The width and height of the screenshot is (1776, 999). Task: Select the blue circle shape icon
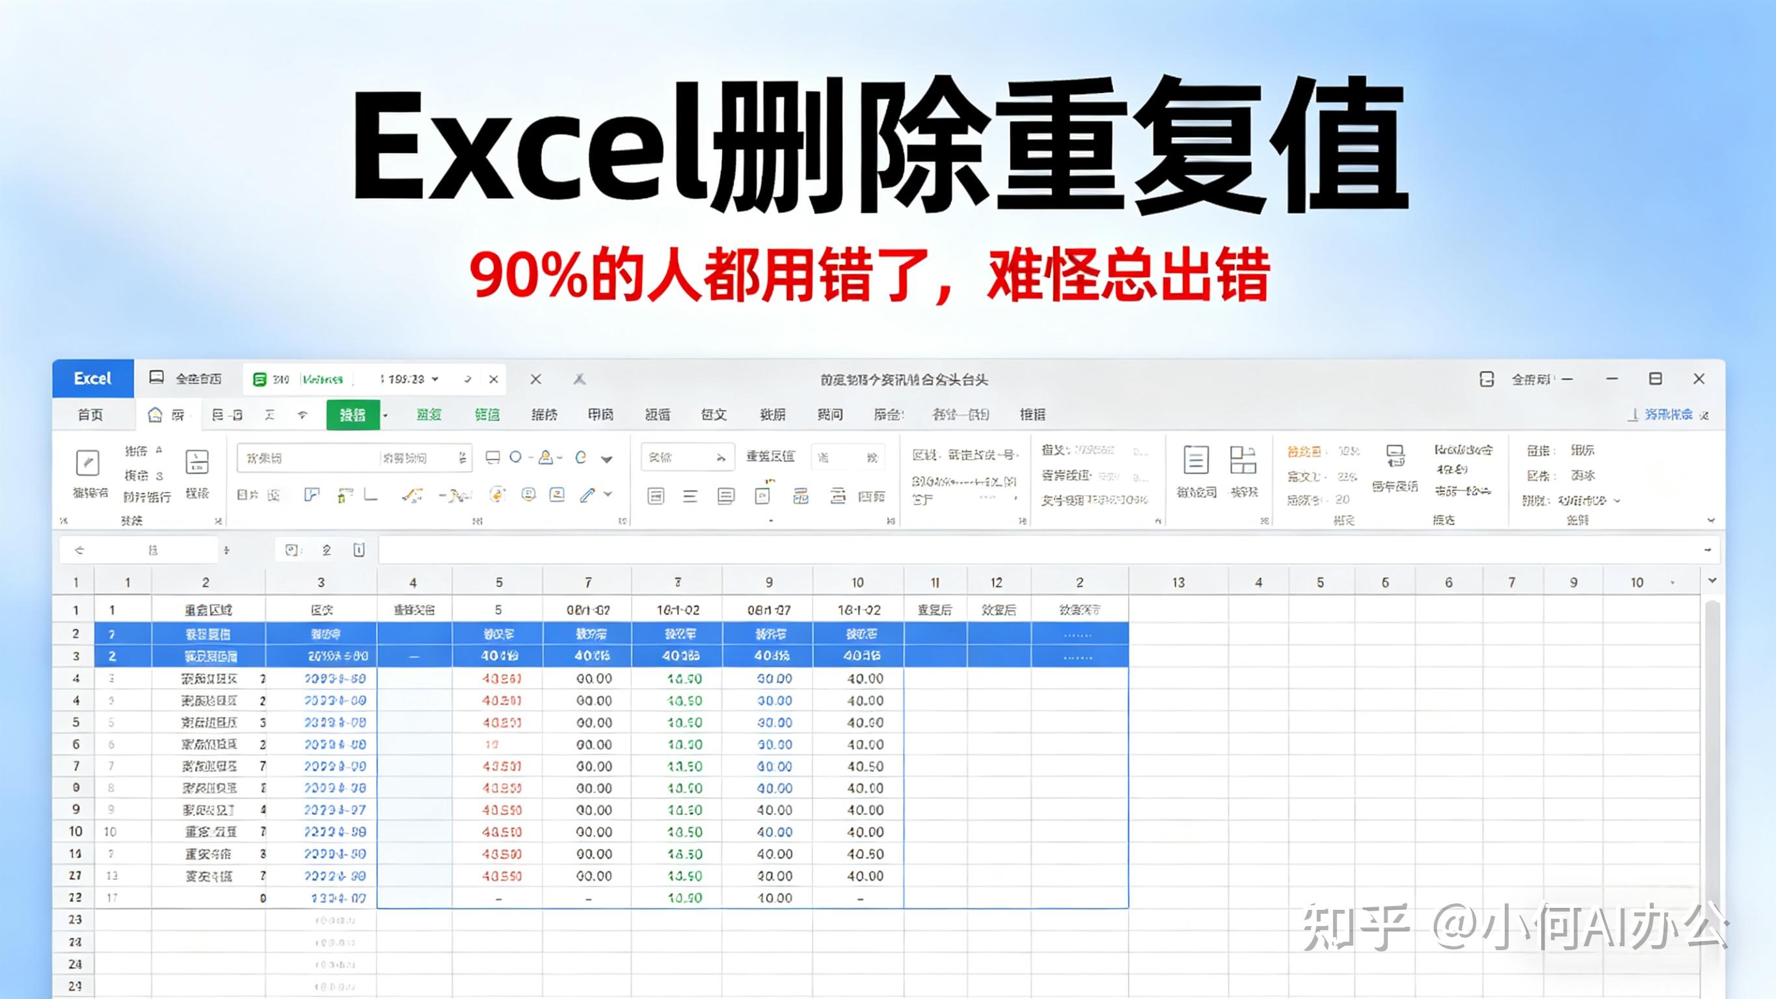coord(515,457)
